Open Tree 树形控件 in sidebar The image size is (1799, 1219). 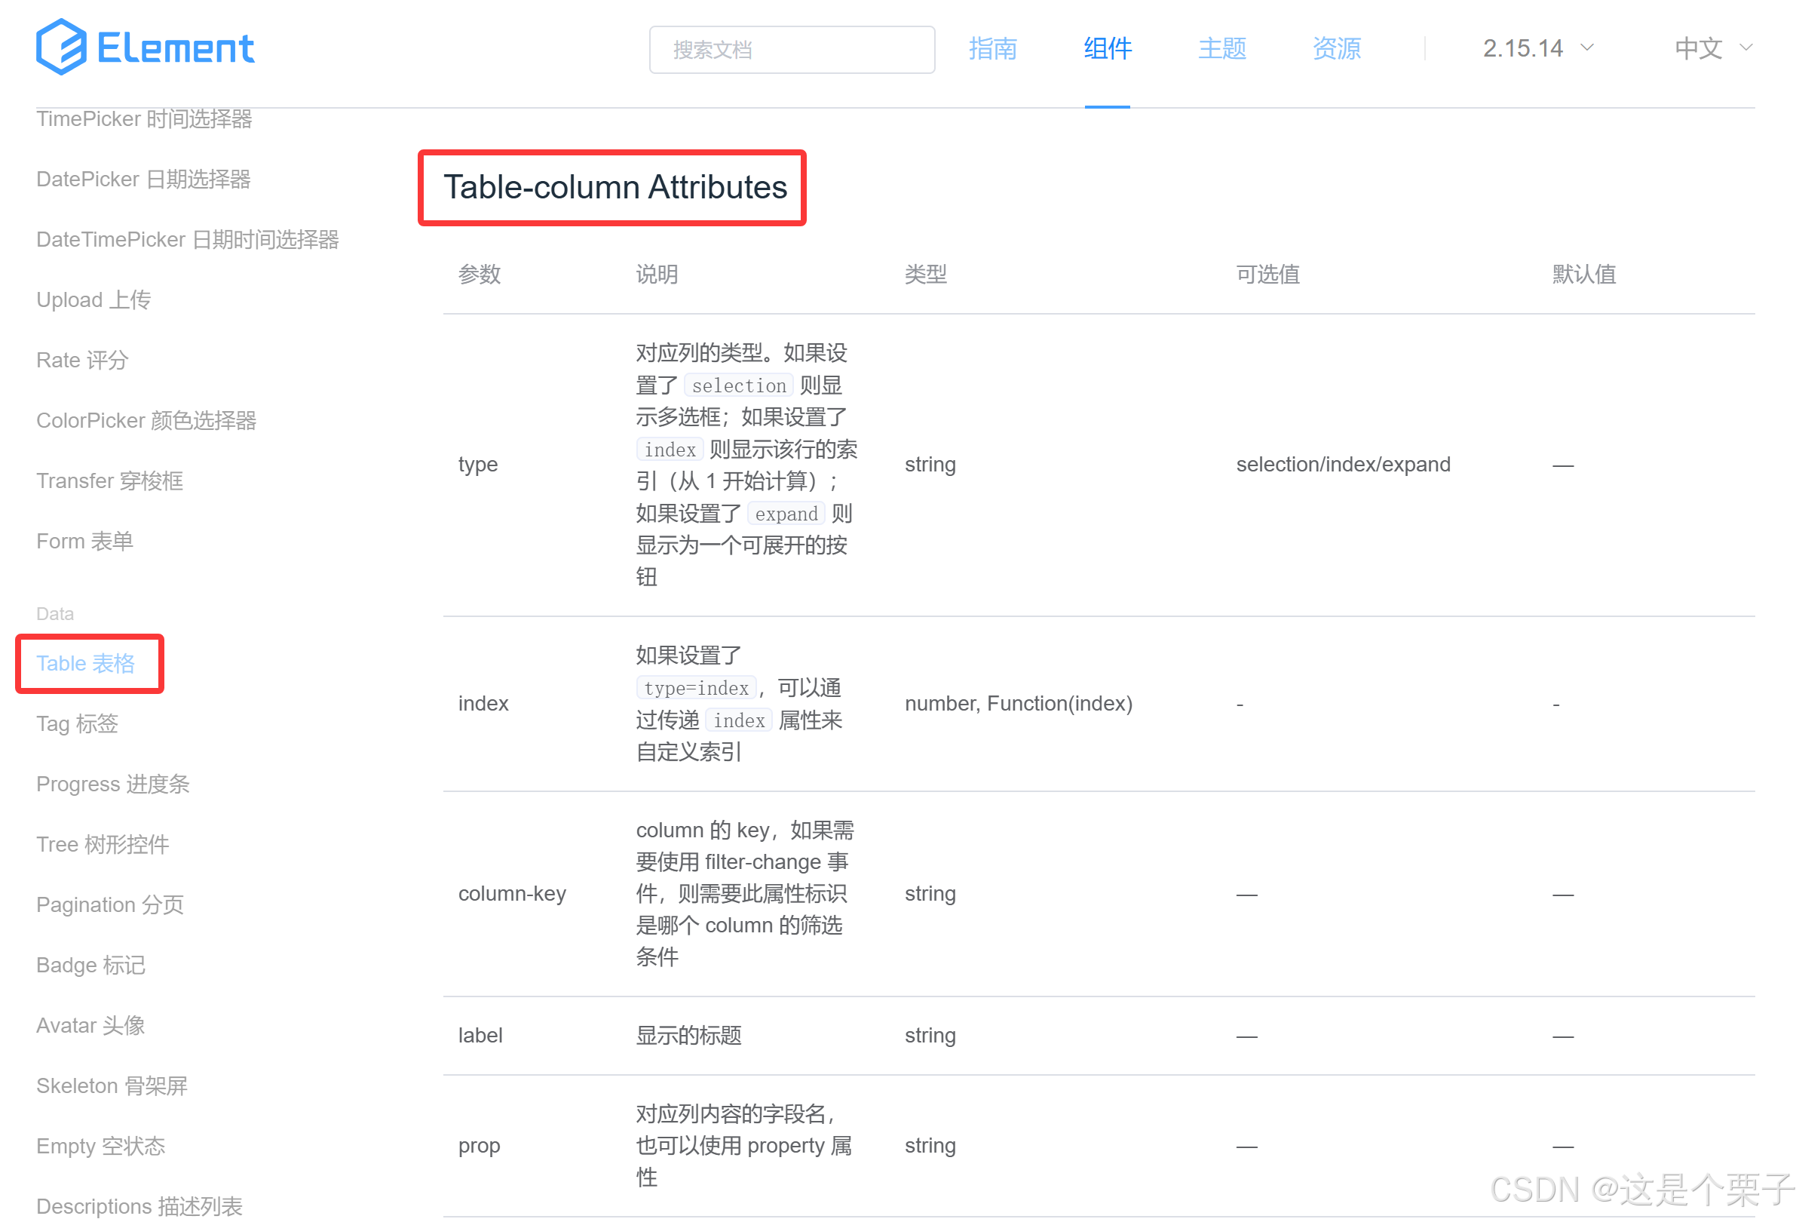103,845
